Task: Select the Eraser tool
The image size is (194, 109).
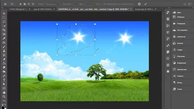Action: pos(4,59)
